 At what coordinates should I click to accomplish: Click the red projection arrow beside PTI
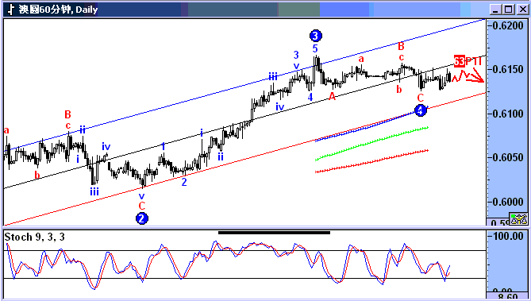click(x=468, y=75)
